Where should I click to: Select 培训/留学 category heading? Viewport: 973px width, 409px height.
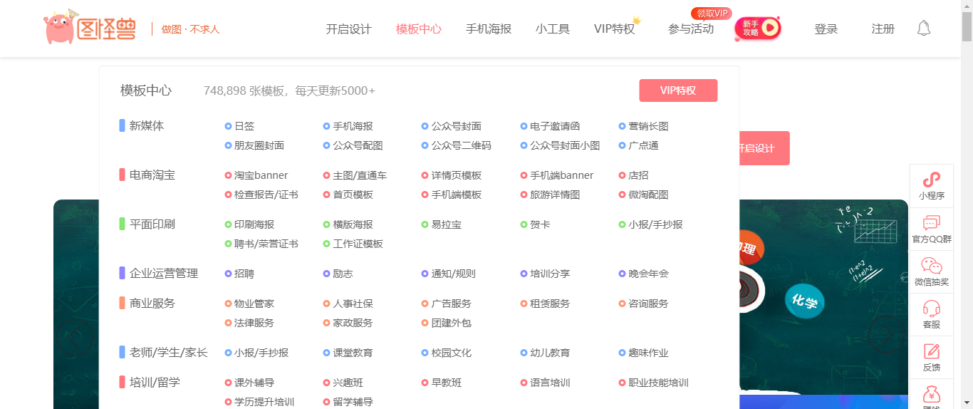(155, 382)
